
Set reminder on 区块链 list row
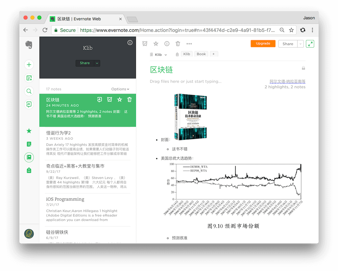(110, 100)
